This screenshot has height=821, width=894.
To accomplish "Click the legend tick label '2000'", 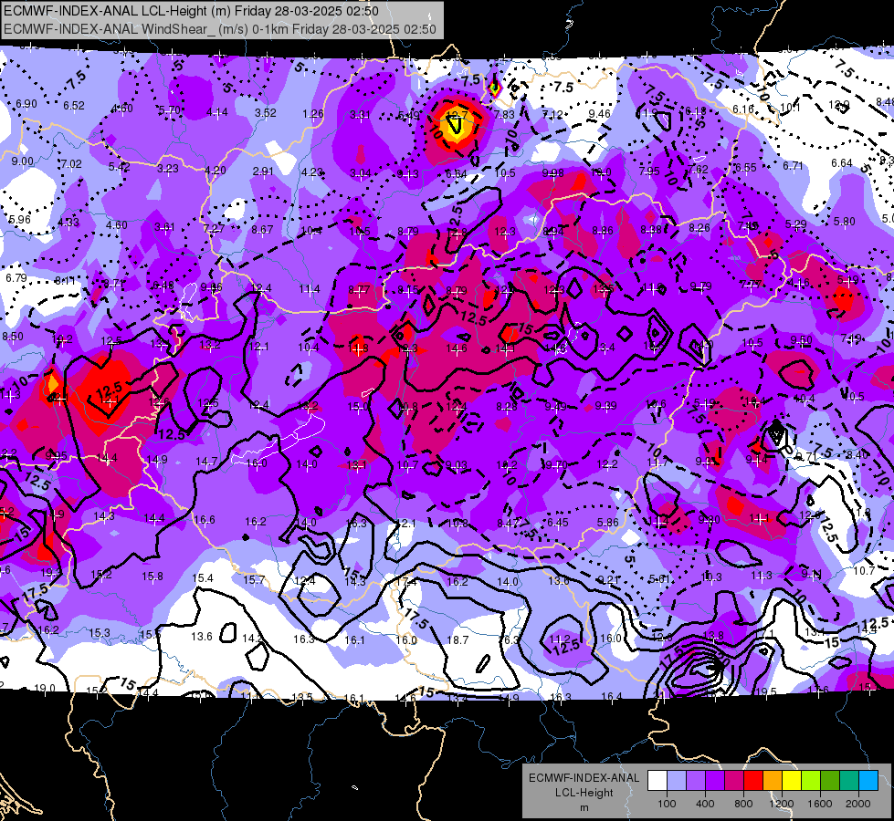I will [x=858, y=804].
